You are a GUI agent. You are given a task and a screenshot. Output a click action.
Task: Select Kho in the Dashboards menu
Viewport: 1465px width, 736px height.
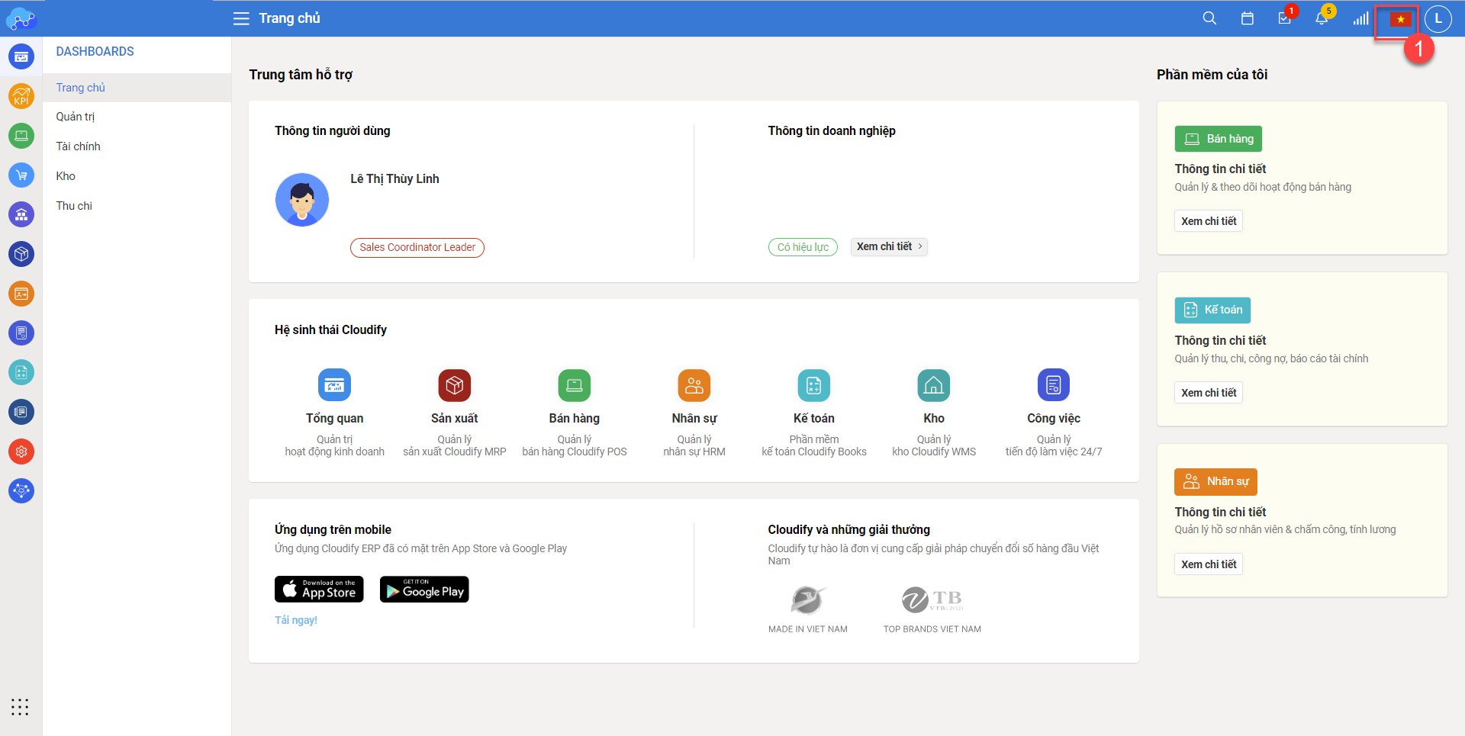coord(137,176)
